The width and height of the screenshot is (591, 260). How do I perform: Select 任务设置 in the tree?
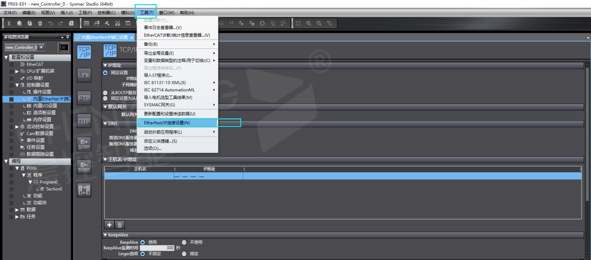35,147
